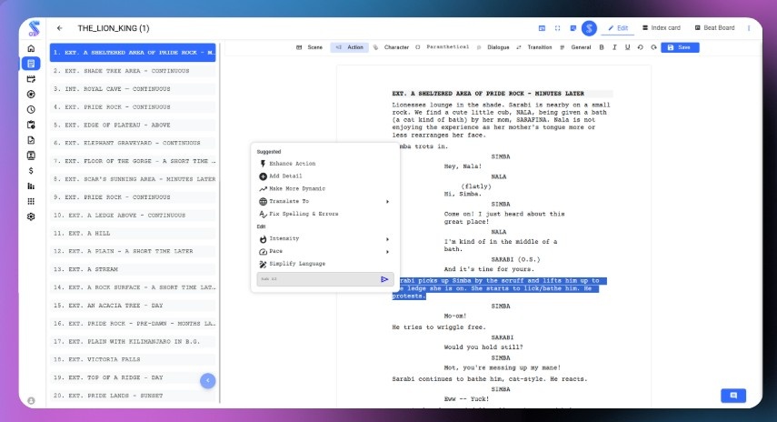Click the blue S profile avatar
777x422 pixels.
(589, 28)
